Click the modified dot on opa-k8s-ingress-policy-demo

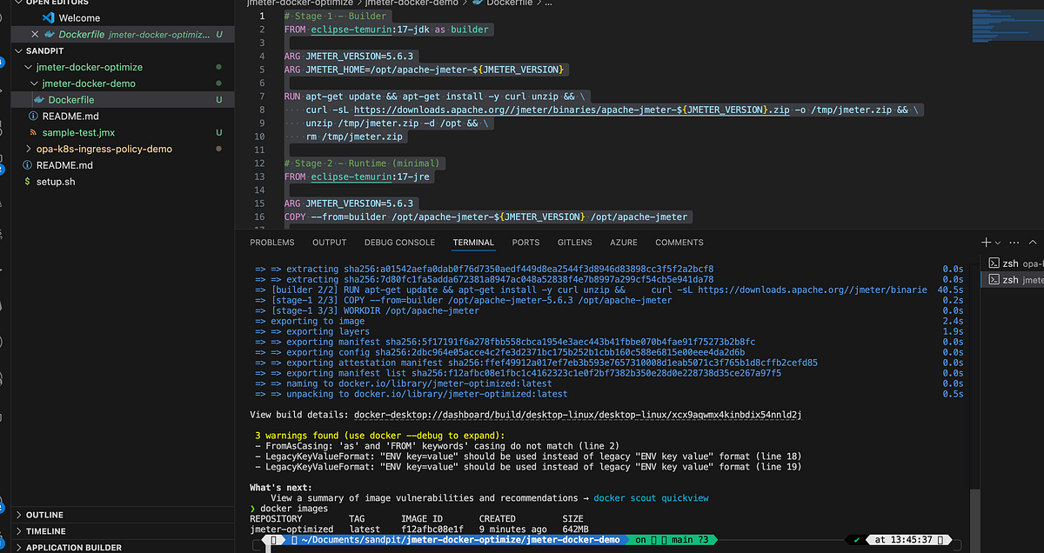(217, 149)
